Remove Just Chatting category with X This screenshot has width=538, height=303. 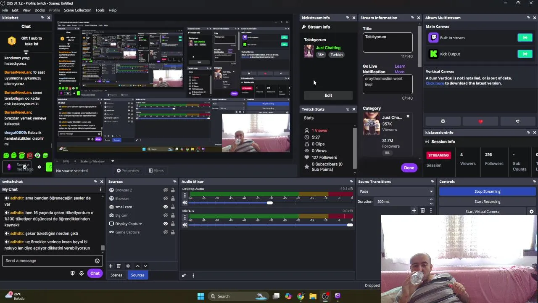coord(408,116)
